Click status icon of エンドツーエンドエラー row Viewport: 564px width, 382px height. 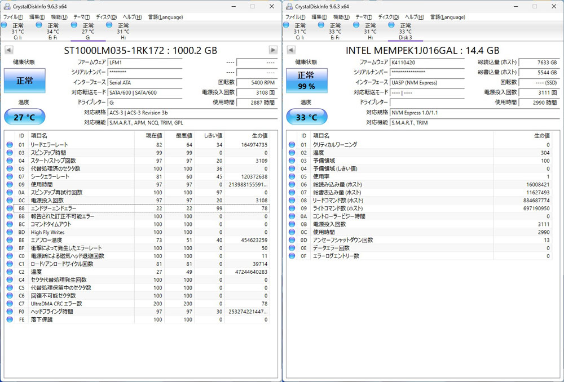[10, 208]
